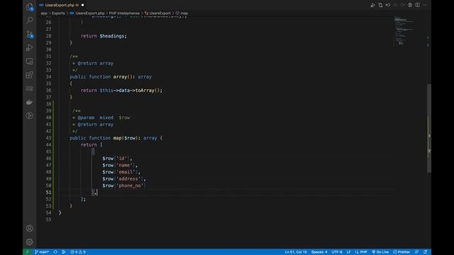Open notifications bell in status bar
Viewport: 454px width, 255px height.
point(426,252)
